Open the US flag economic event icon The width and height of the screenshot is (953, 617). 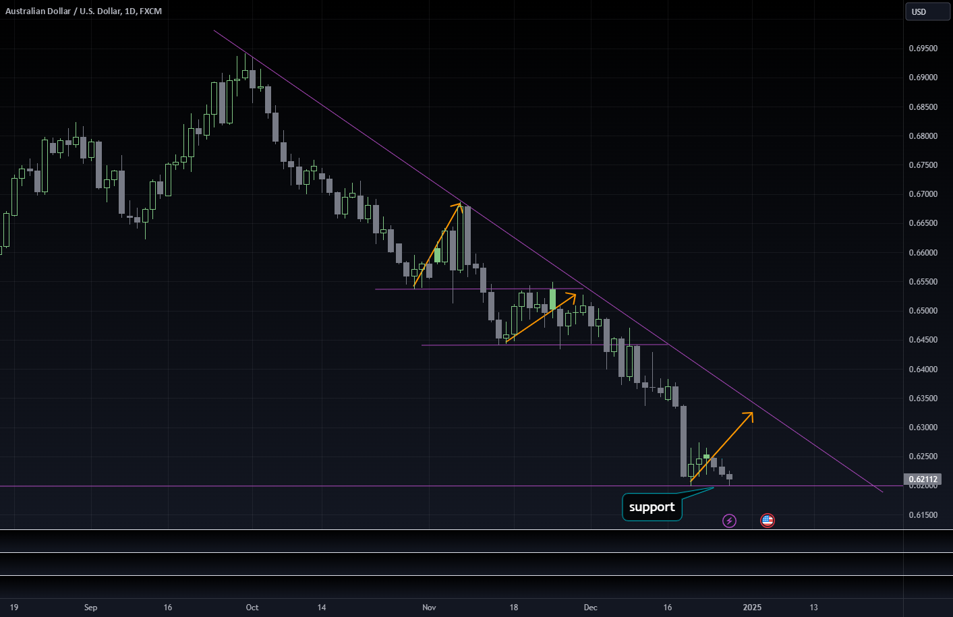click(x=768, y=521)
